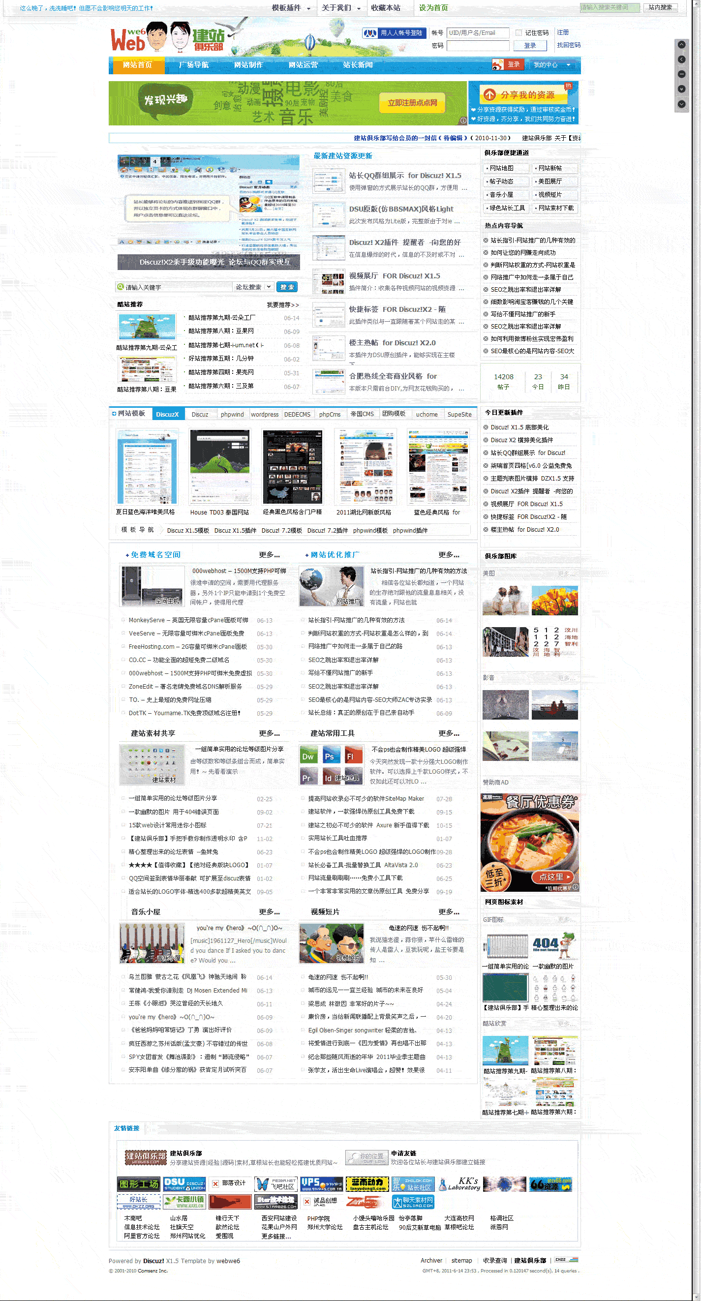701x1301 pixels.
Task: Switch to the wordpress template tab
Action: click(264, 414)
